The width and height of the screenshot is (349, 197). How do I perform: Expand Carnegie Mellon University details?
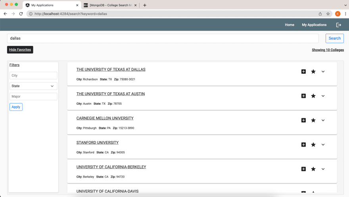pyautogui.click(x=323, y=120)
